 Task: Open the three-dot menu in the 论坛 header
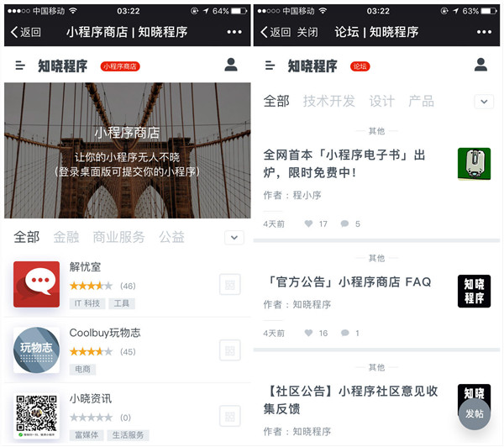pyautogui.click(x=484, y=32)
